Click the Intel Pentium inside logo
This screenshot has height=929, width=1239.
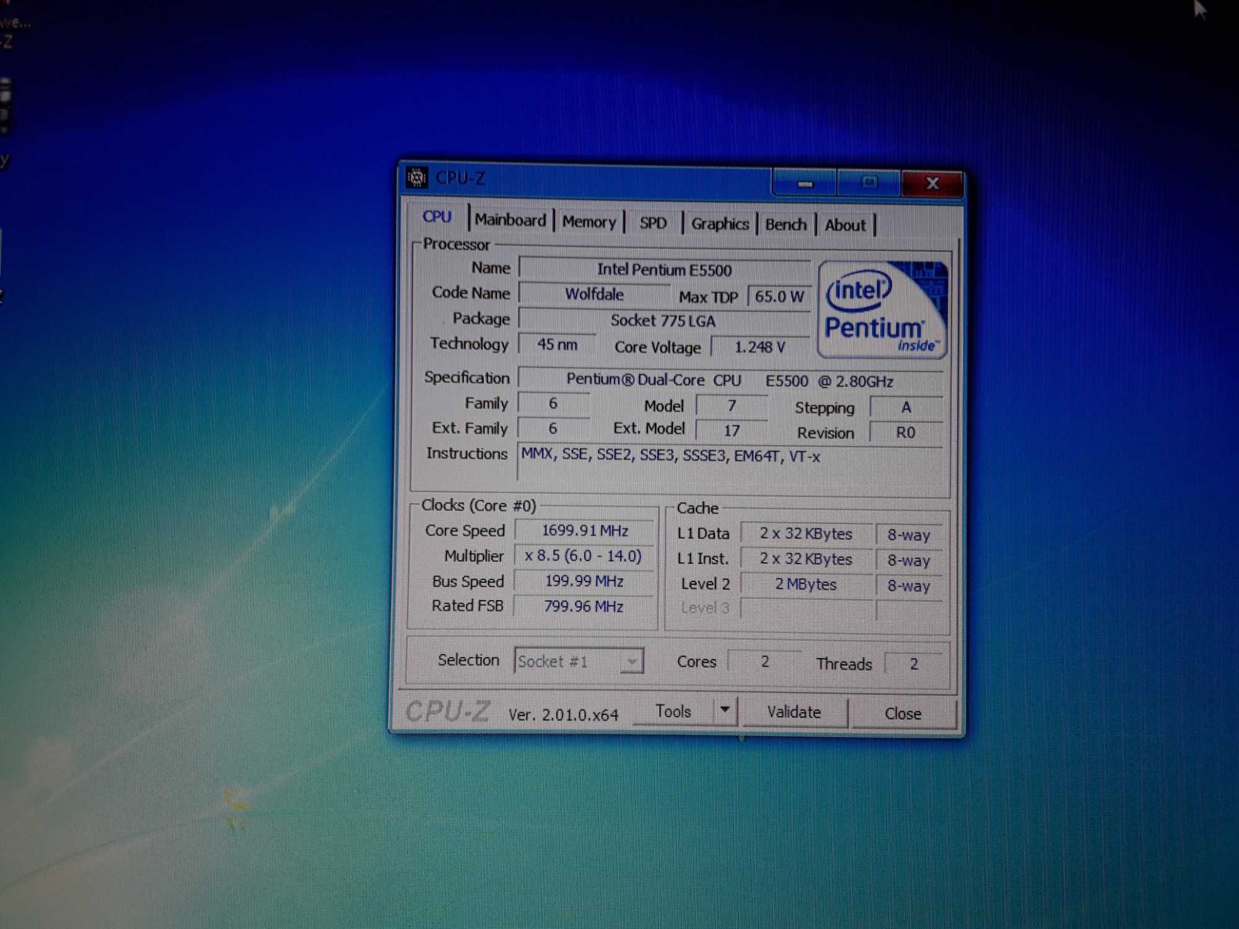[883, 310]
